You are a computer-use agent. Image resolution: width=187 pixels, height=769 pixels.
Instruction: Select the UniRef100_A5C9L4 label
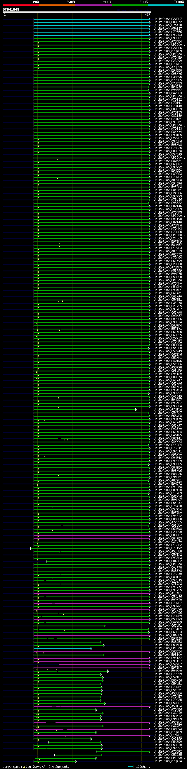coord(168,723)
